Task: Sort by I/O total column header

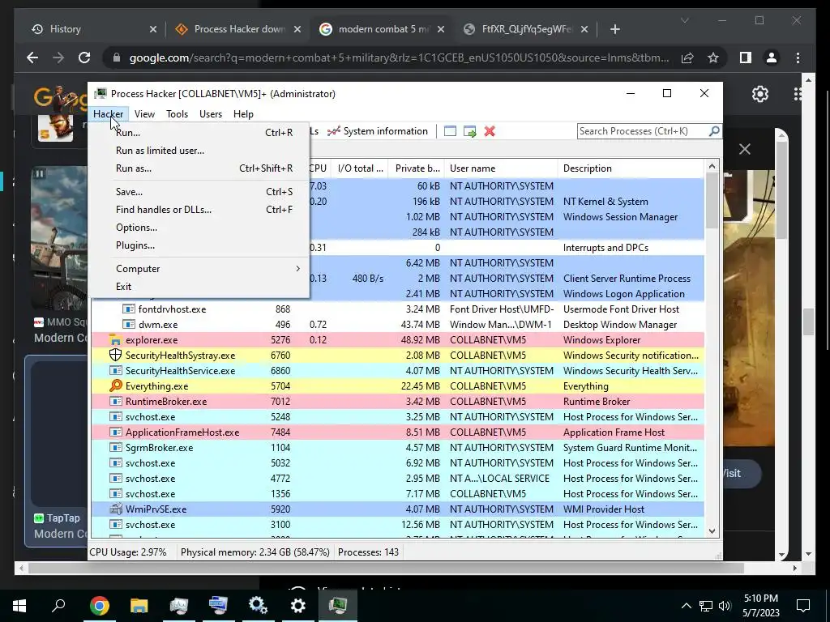Action: (360, 168)
